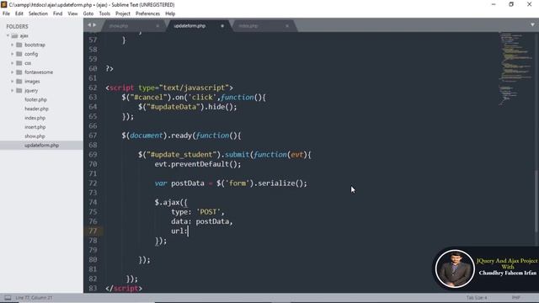Screen dimensions: 539x303
Task: Click evt.preventDefault() on line 70
Action: (x=198, y=164)
